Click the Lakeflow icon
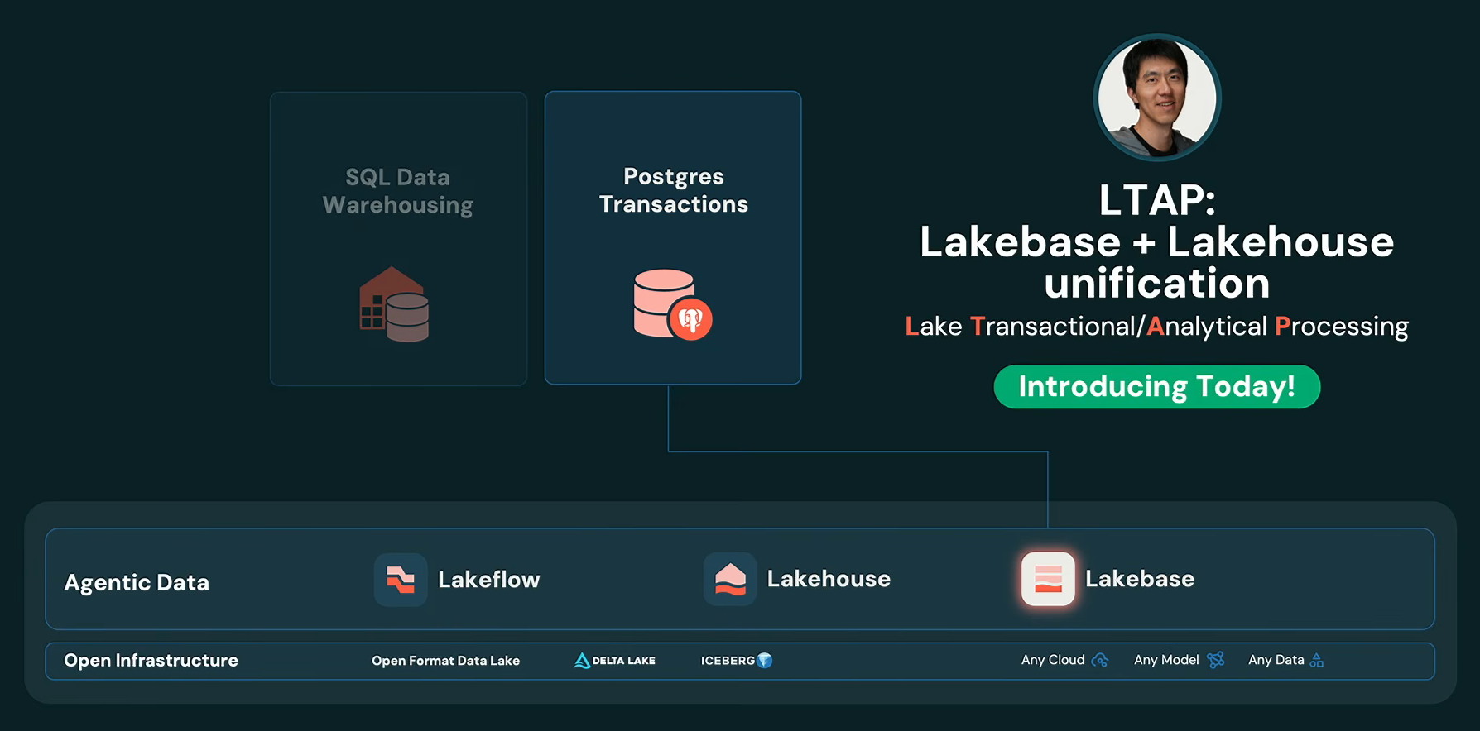The image size is (1480, 731). [401, 580]
